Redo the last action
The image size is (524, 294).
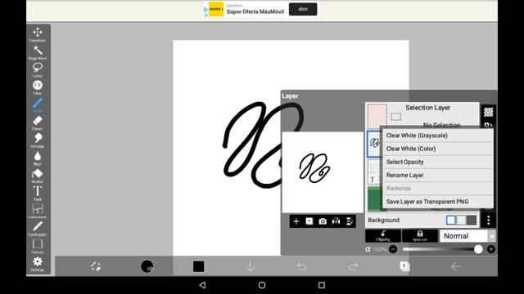pos(353,266)
